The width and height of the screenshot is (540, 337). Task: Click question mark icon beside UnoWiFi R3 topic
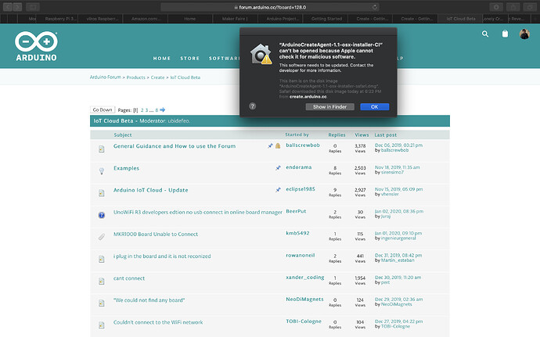pos(102,215)
